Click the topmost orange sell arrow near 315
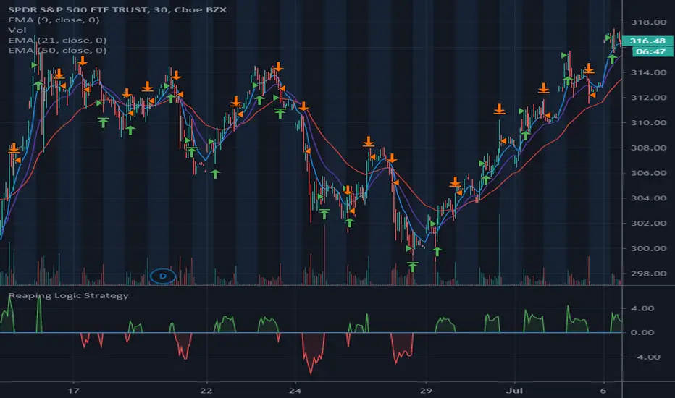Screen dimensions: 675x398 coord(82,61)
